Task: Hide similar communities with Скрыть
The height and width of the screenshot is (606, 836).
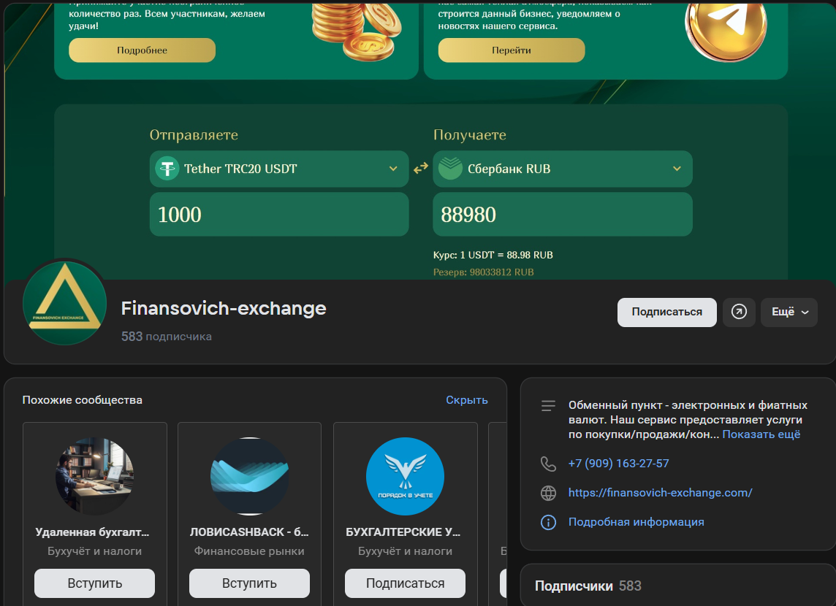Action: 466,400
